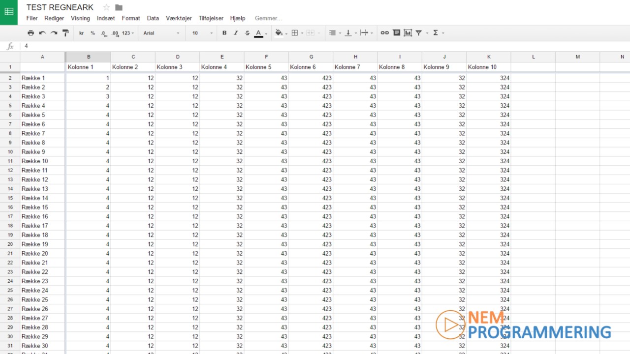Image resolution: width=630 pixels, height=354 pixels.
Task: Open the borders tool
Action: [295, 33]
